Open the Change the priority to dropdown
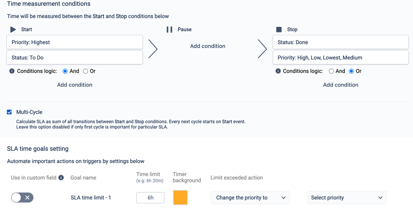 250,198
